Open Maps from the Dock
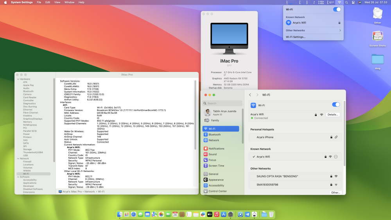The image size is (391, 220). 154,214
